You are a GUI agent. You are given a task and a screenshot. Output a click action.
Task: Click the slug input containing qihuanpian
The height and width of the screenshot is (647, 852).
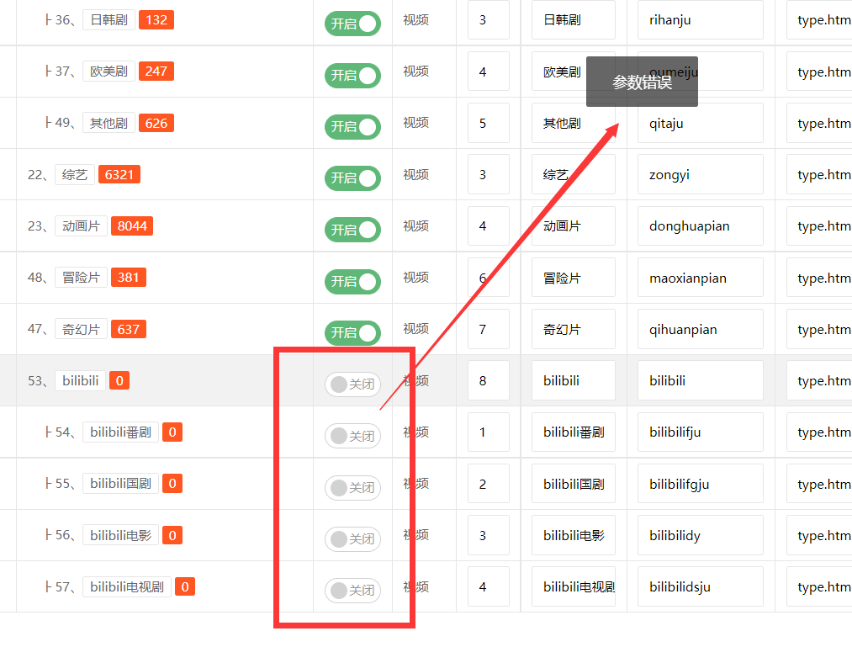(x=700, y=328)
